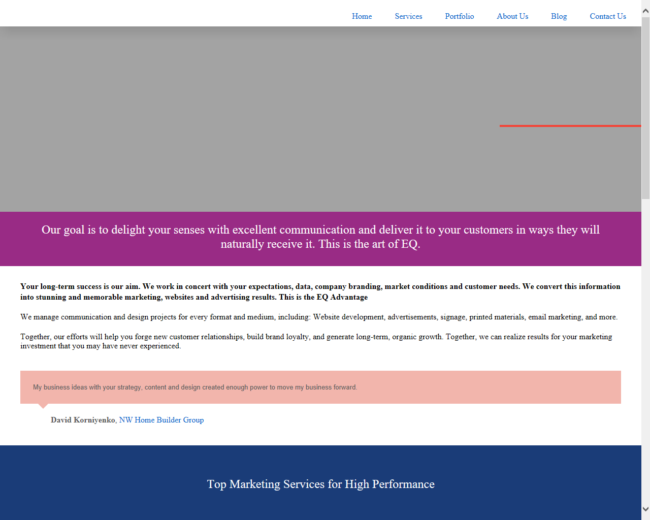Screen dimensions: 650x520
Task: Click the name David Korniyenko
Action: click(83, 420)
